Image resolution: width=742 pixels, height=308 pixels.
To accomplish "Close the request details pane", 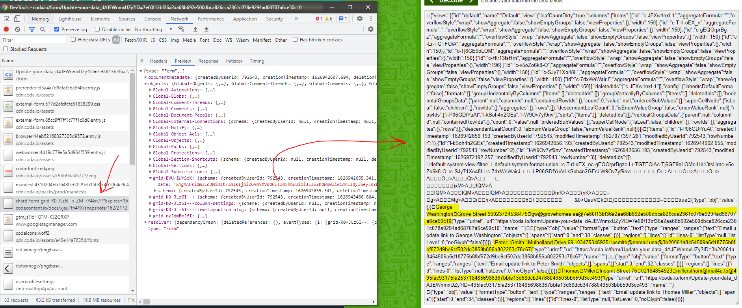I will tap(142, 61).
